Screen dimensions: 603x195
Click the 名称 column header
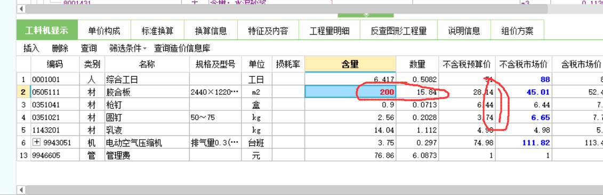pos(147,64)
